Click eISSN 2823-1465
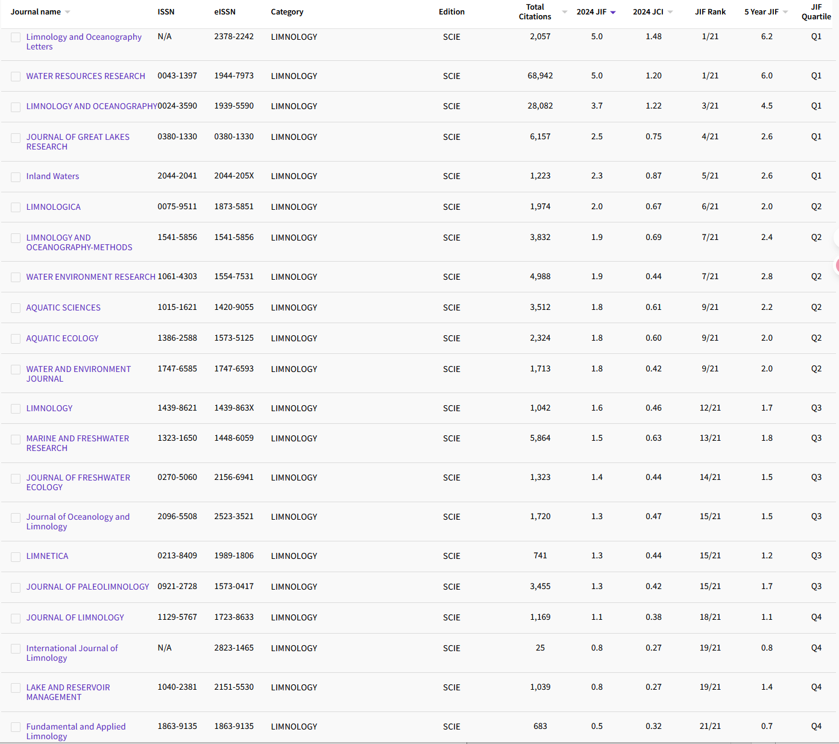839x744 pixels. pyautogui.click(x=234, y=648)
